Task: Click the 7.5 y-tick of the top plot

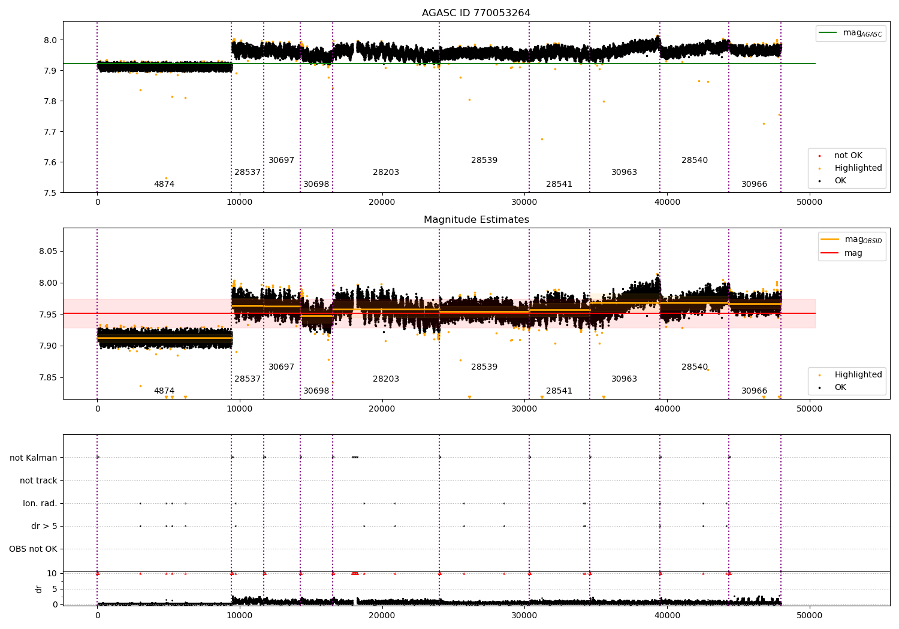Action: click(50, 193)
